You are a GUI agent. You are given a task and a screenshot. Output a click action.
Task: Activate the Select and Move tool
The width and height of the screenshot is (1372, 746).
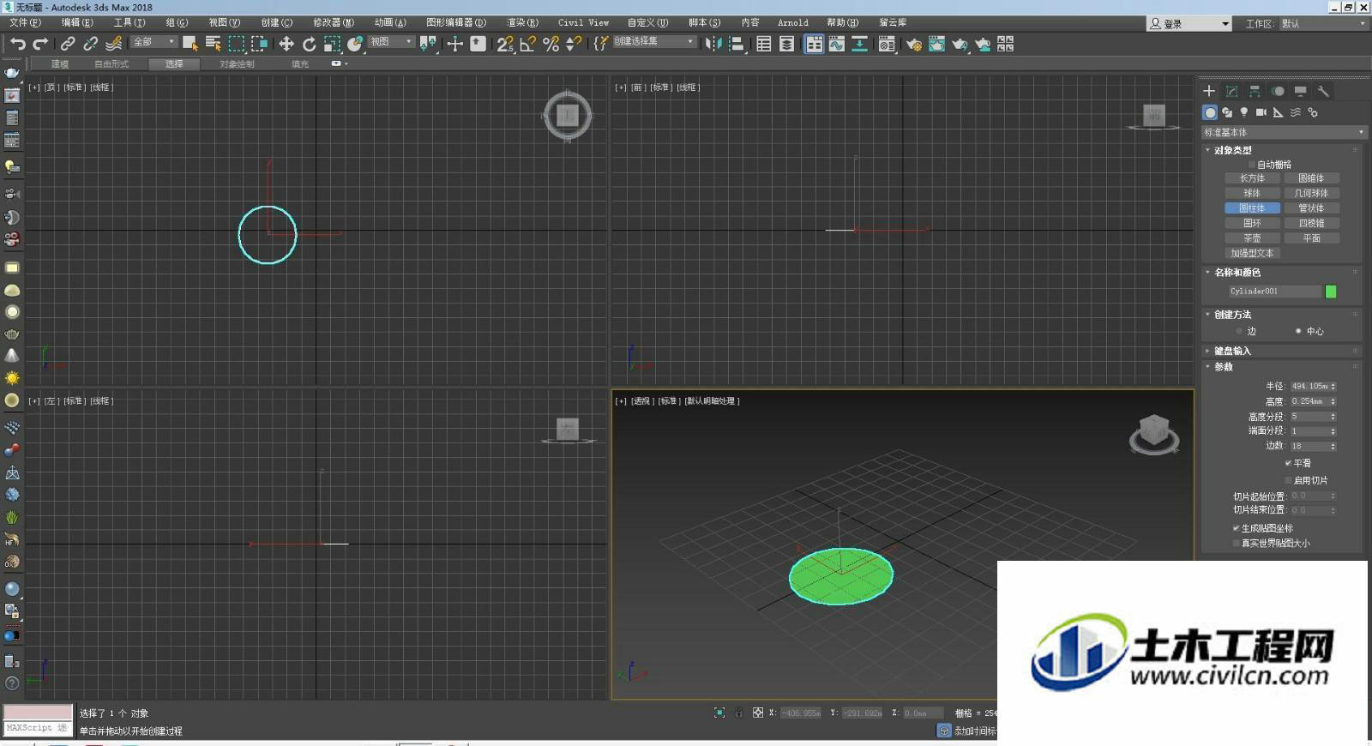(x=286, y=44)
